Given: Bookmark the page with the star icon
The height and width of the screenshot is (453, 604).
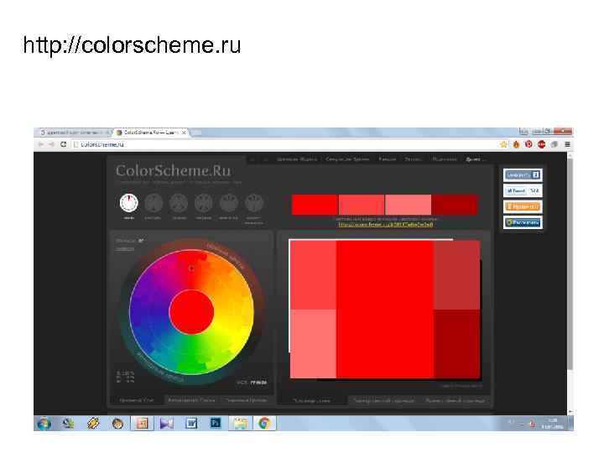Looking at the screenshot, I should [x=503, y=144].
